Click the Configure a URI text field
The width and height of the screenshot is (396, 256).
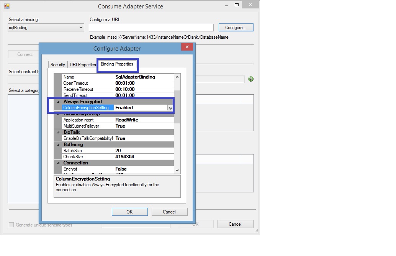pos(151,28)
